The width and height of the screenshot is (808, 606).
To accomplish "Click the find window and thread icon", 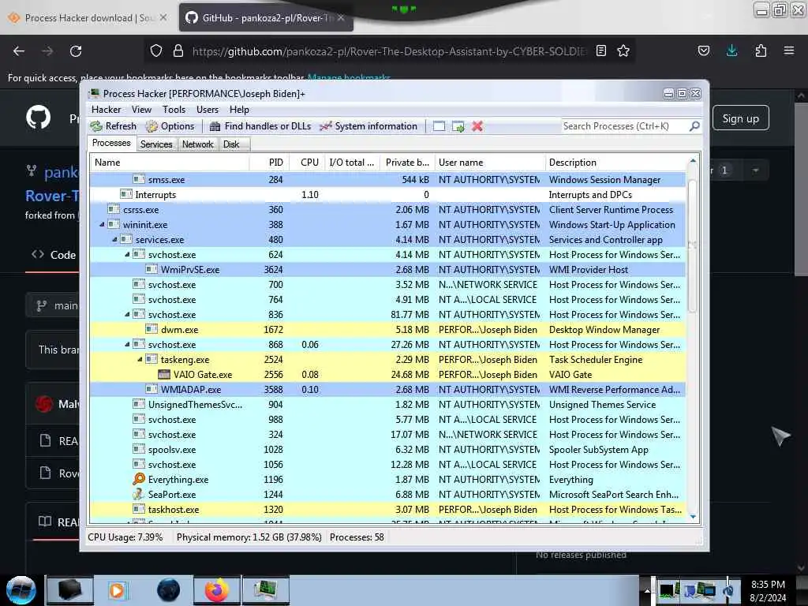I will point(458,126).
